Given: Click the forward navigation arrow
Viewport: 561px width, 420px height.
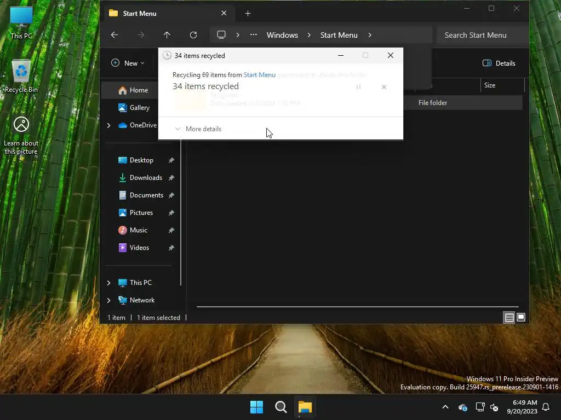Looking at the screenshot, I should [x=141, y=35].
